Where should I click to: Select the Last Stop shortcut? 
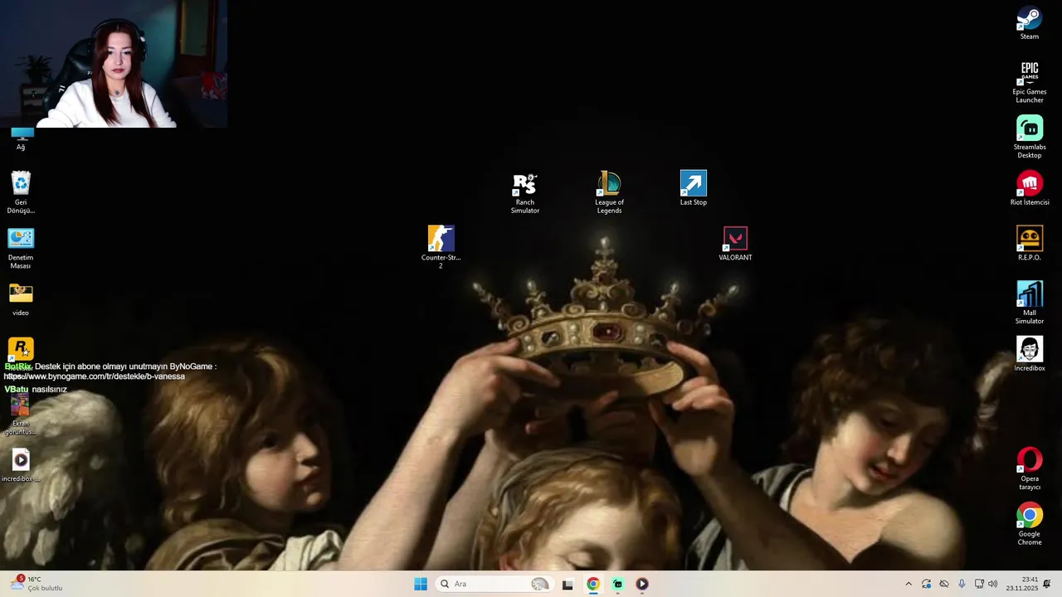693,188
